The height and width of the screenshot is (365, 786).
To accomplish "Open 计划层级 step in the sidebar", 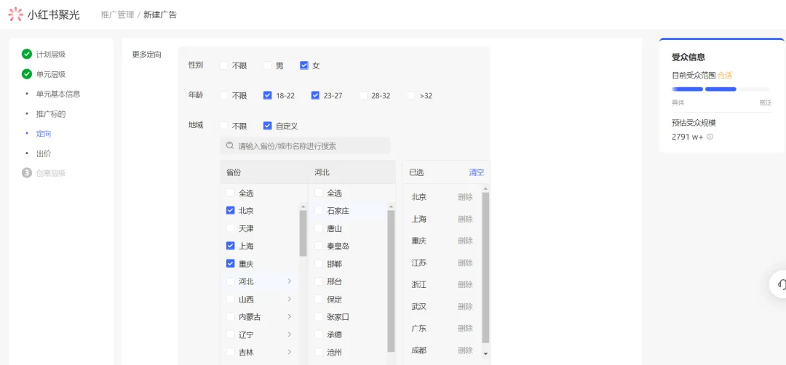I will [x=51, y=54].
